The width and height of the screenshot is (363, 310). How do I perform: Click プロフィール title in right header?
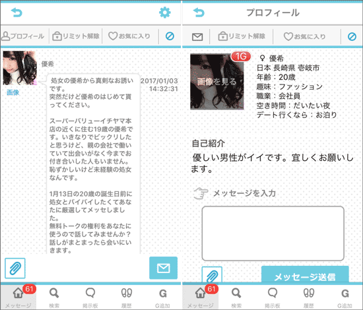pyautogui.click(x=273, y=13)
